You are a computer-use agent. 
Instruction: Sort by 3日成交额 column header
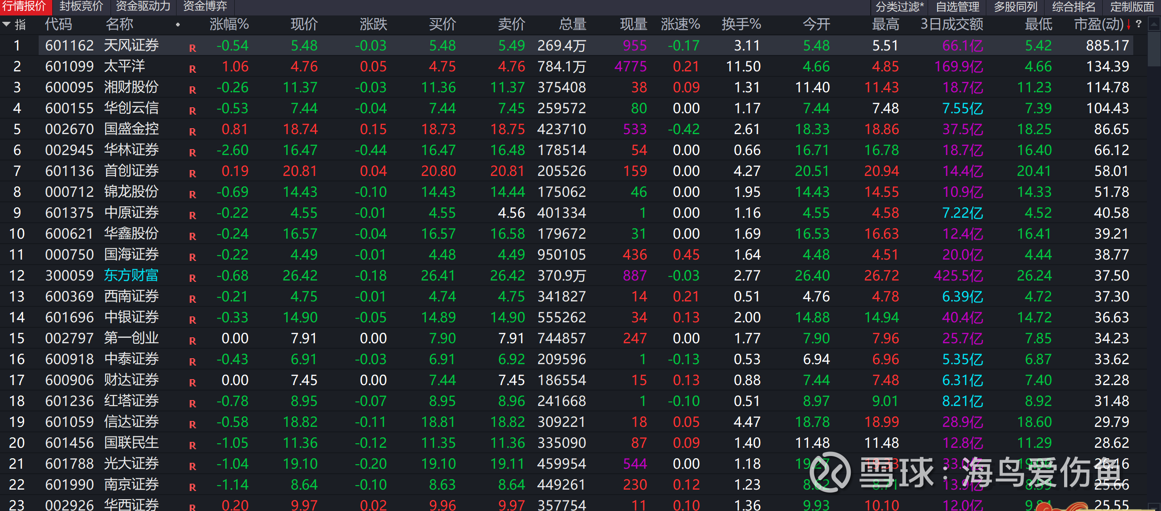pos(952,24)
